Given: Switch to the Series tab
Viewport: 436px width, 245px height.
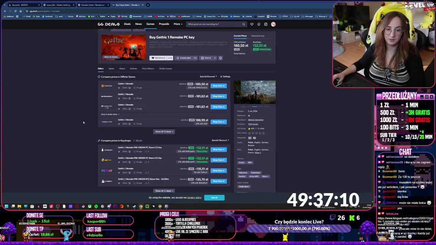Looking at the screenshot, I should pos(111,69).
